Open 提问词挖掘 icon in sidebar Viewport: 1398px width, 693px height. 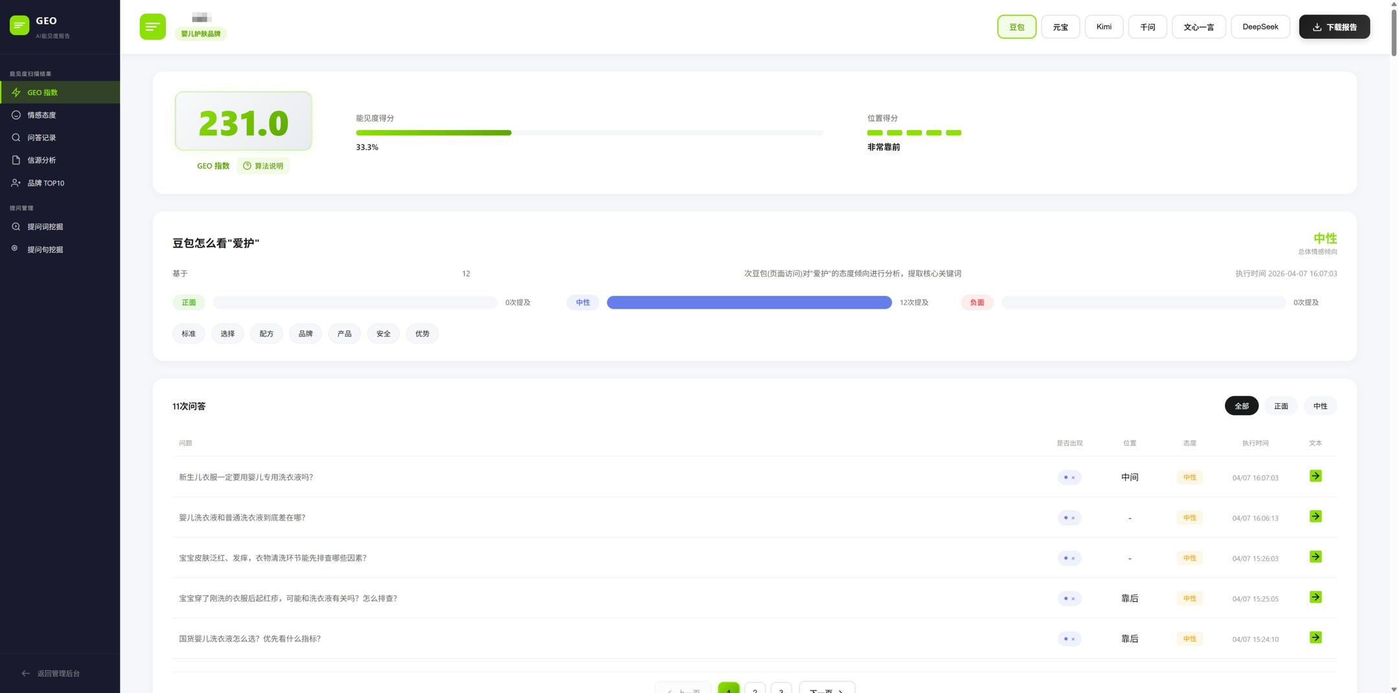click(16, 226)
